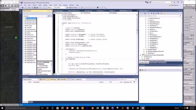Click the Description column header in Error List

tap(36, 82)
